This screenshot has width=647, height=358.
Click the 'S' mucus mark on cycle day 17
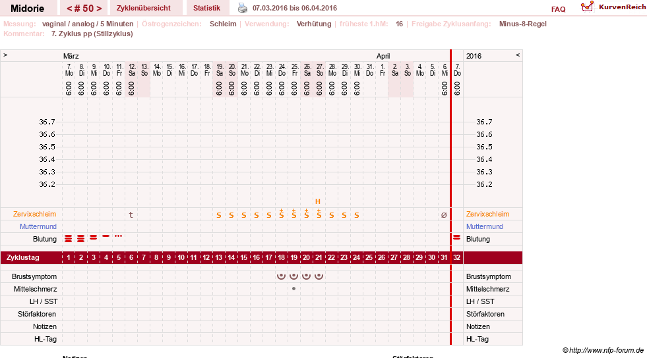(268, 215)
